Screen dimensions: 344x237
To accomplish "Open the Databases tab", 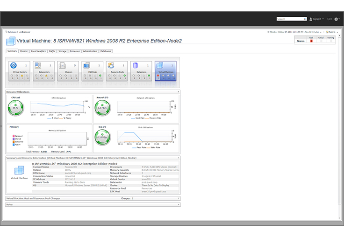I will [106, 51].
